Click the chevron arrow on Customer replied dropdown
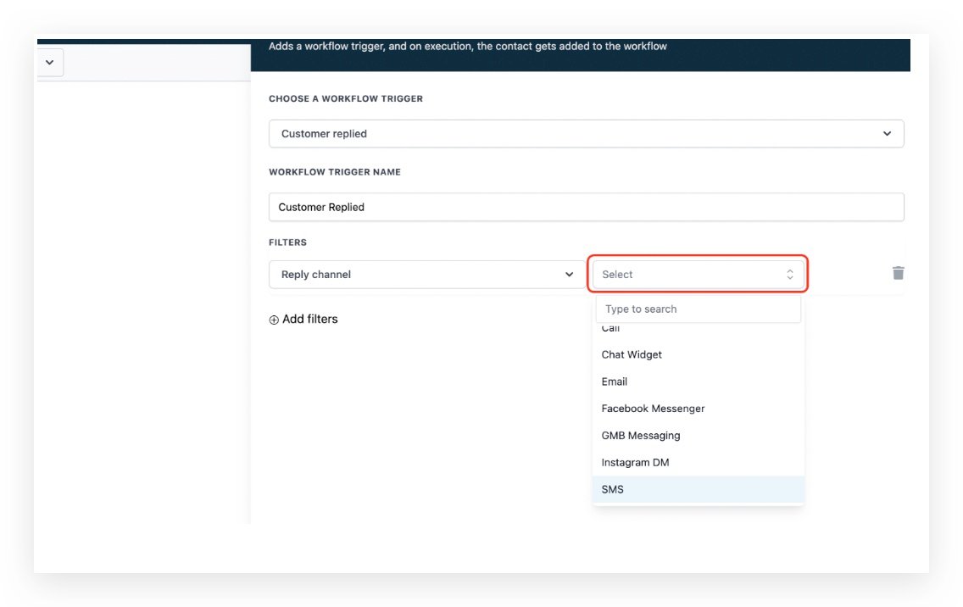 click(887, 134)
